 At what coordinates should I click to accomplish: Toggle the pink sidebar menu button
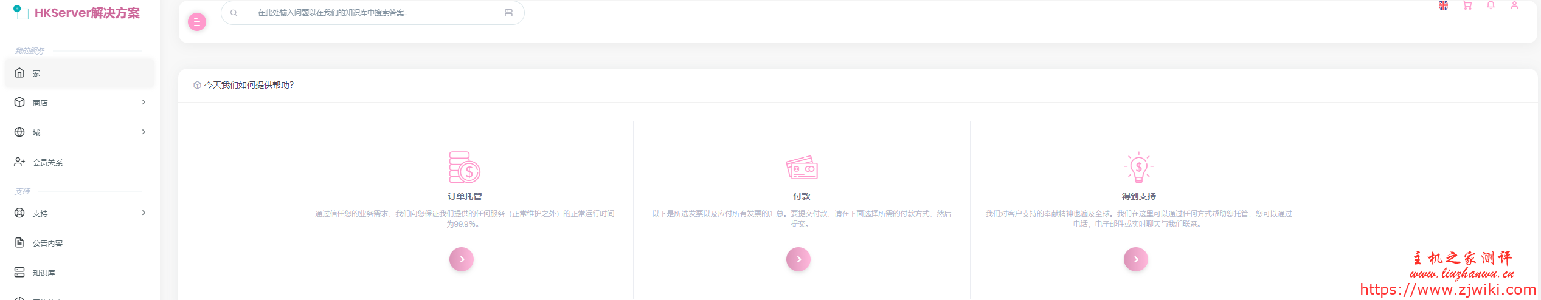click(x=197, y=22)
